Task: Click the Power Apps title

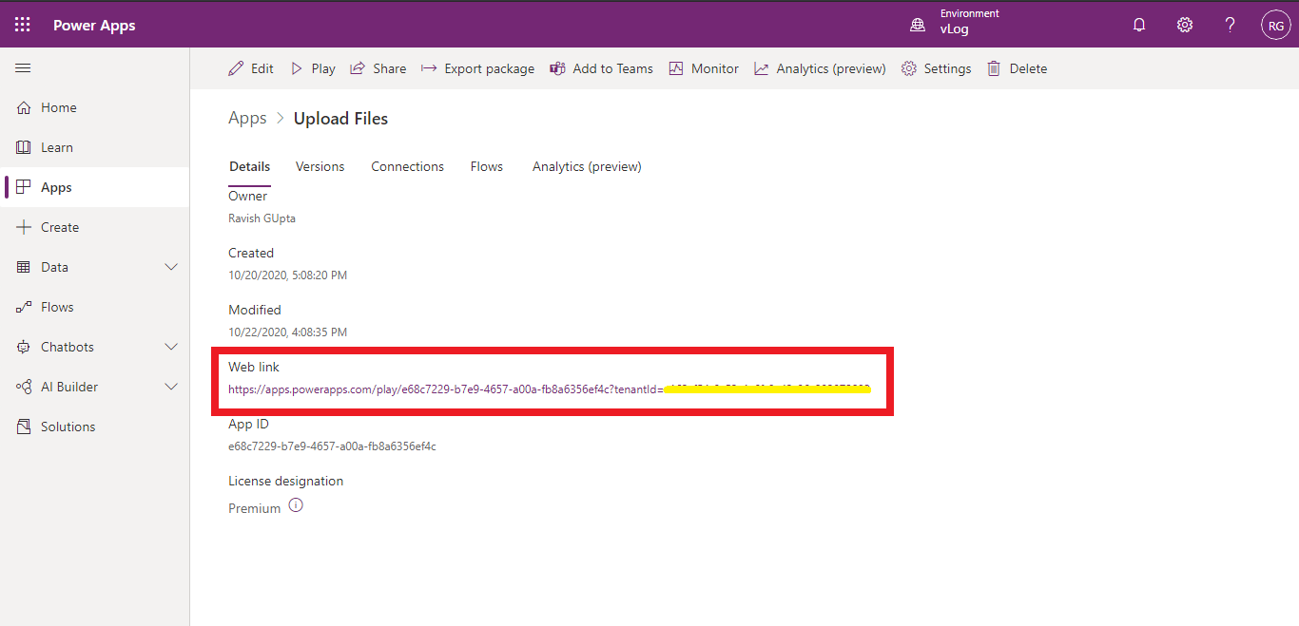Action: tap(94, 26)
